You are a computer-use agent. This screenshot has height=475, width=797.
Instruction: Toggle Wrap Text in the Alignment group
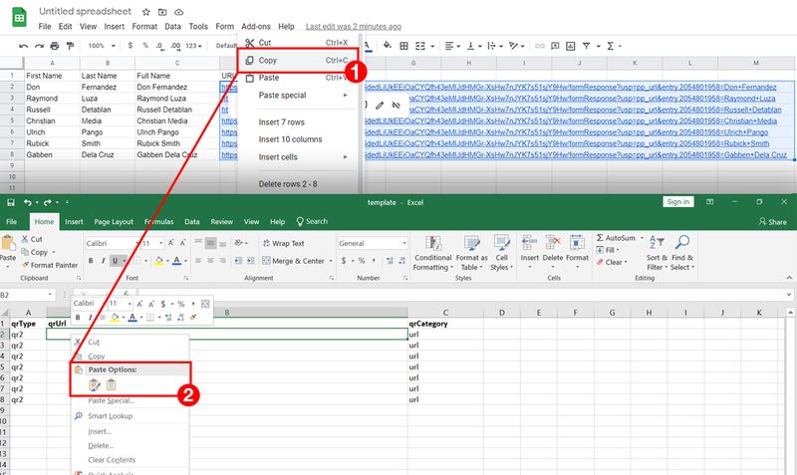click(282, 243)
